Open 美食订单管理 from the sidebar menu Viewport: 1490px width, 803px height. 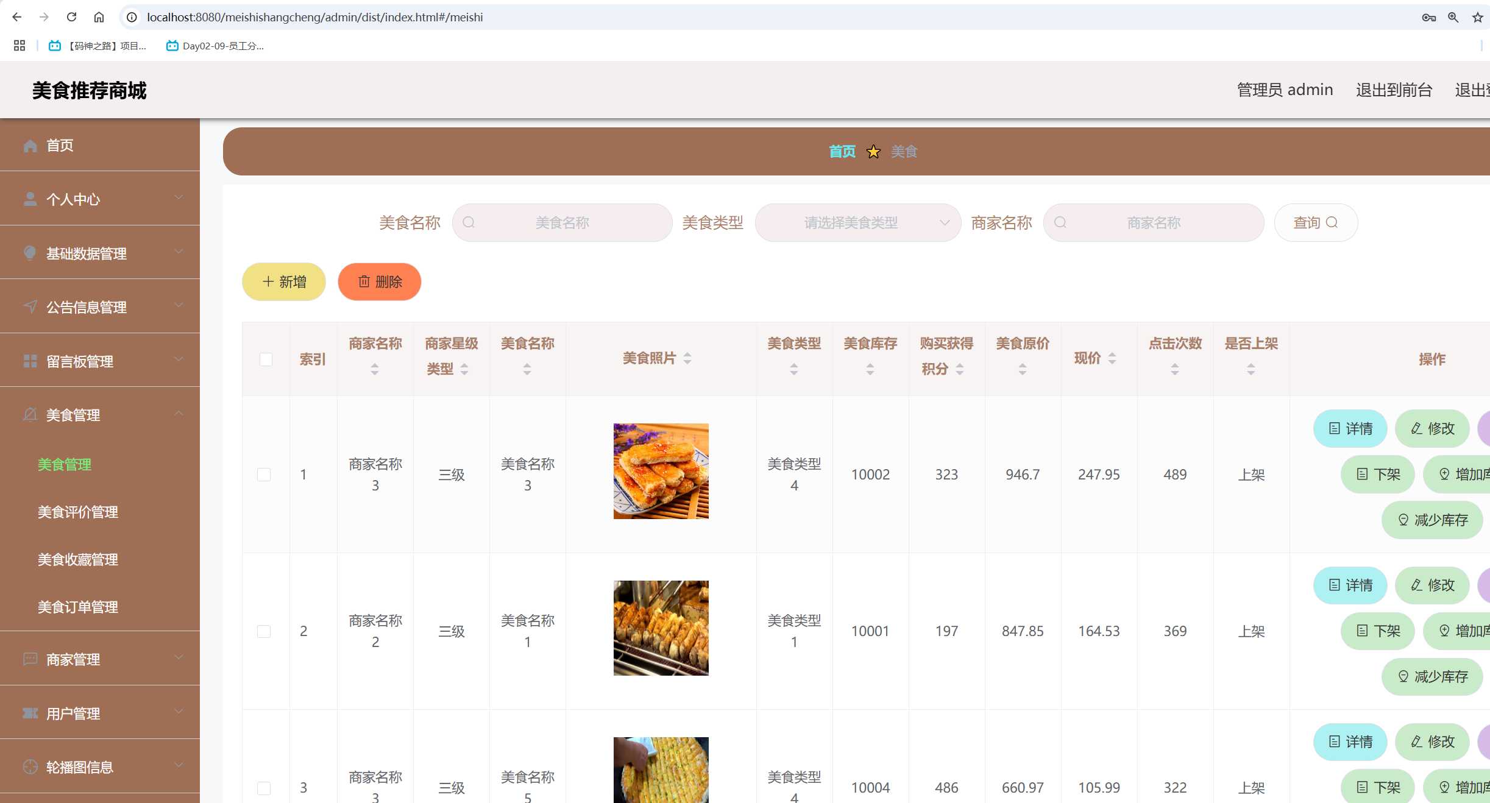coord(78,606)
